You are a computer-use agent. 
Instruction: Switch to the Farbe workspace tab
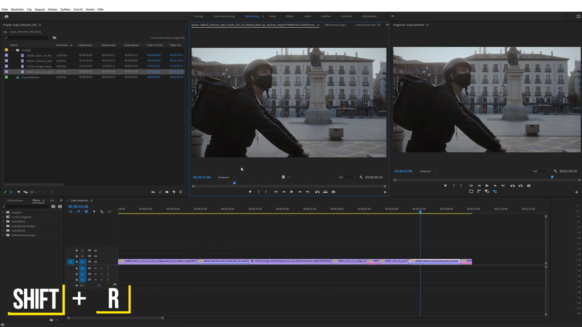coord(272,16)
